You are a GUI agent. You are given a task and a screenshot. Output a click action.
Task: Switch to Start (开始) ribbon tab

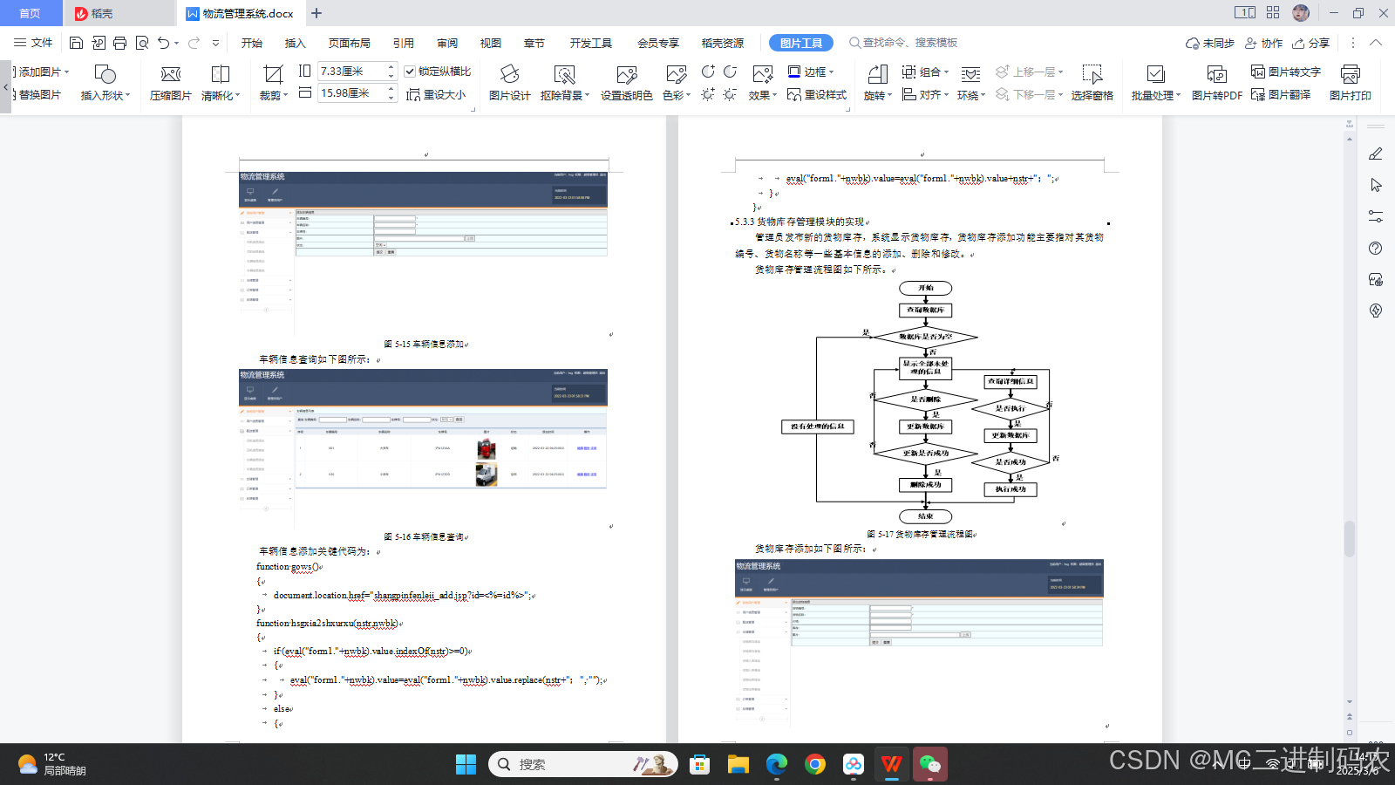252,43
